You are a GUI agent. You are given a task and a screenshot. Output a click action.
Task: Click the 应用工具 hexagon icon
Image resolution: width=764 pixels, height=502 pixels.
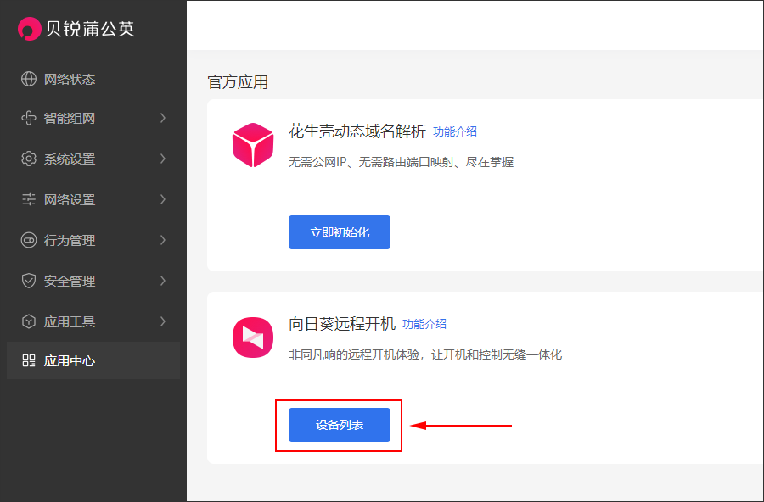pos(29,321)
